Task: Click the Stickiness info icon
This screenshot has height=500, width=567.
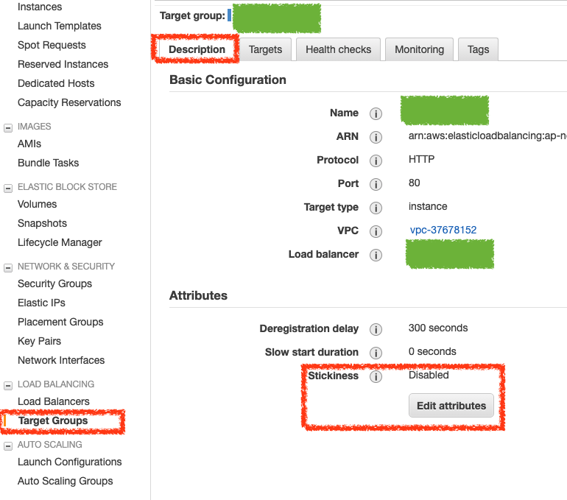Action: click(x=376, y=376)
